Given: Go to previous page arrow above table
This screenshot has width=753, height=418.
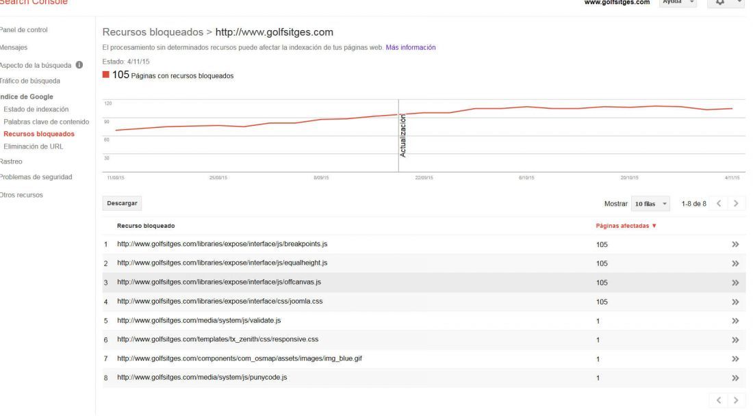Looking at the screenshot, I should coord(718,203).
